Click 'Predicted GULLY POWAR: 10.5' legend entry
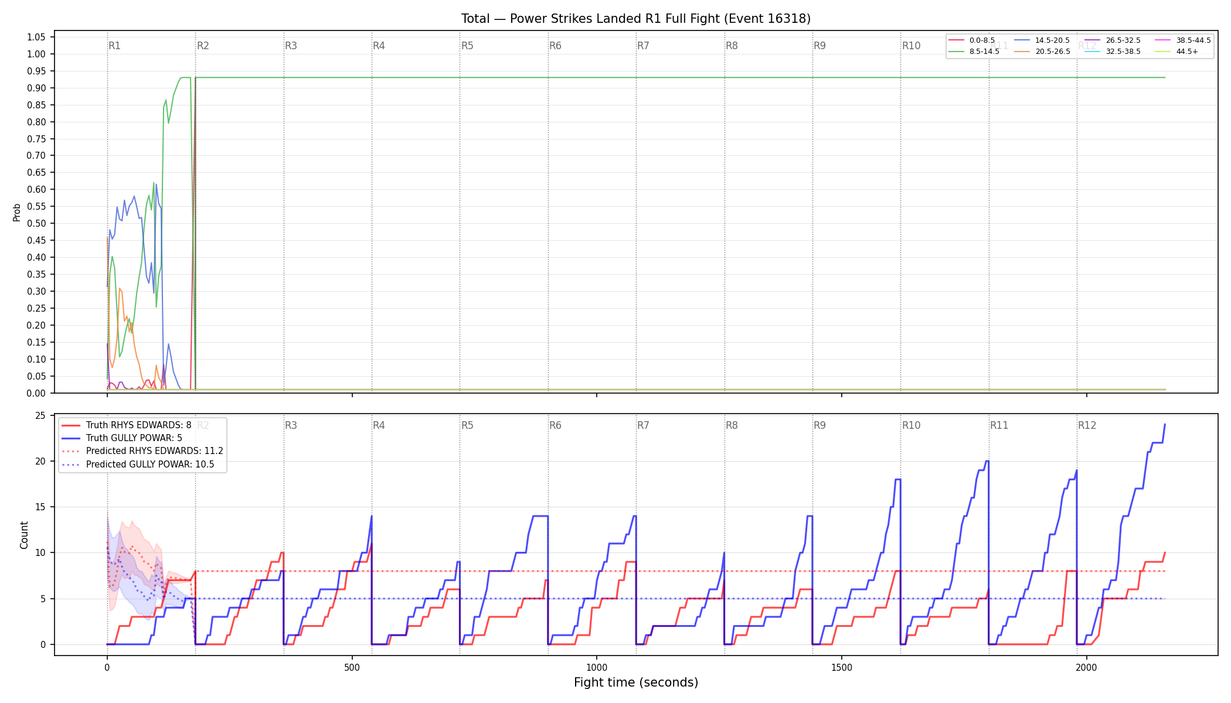Screen dimensions: 1231x703 [x=138, y=465]
